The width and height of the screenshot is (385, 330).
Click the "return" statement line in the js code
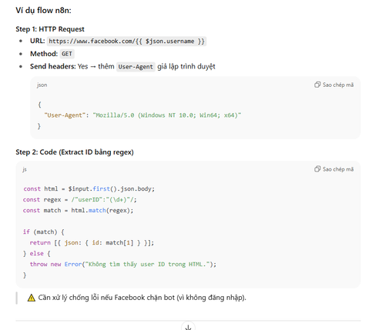pyautogui.click(x=92, y=242)
